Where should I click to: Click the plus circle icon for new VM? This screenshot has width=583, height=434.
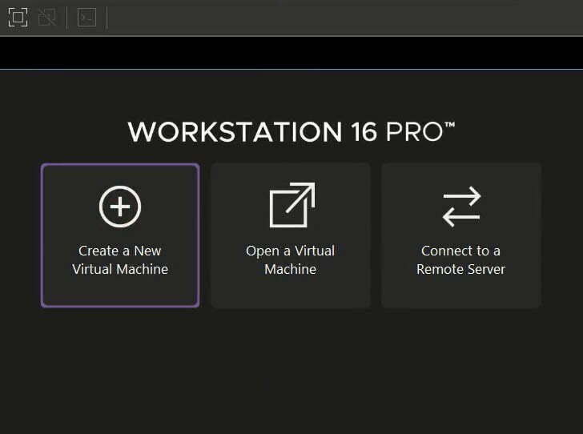[120, 207]
